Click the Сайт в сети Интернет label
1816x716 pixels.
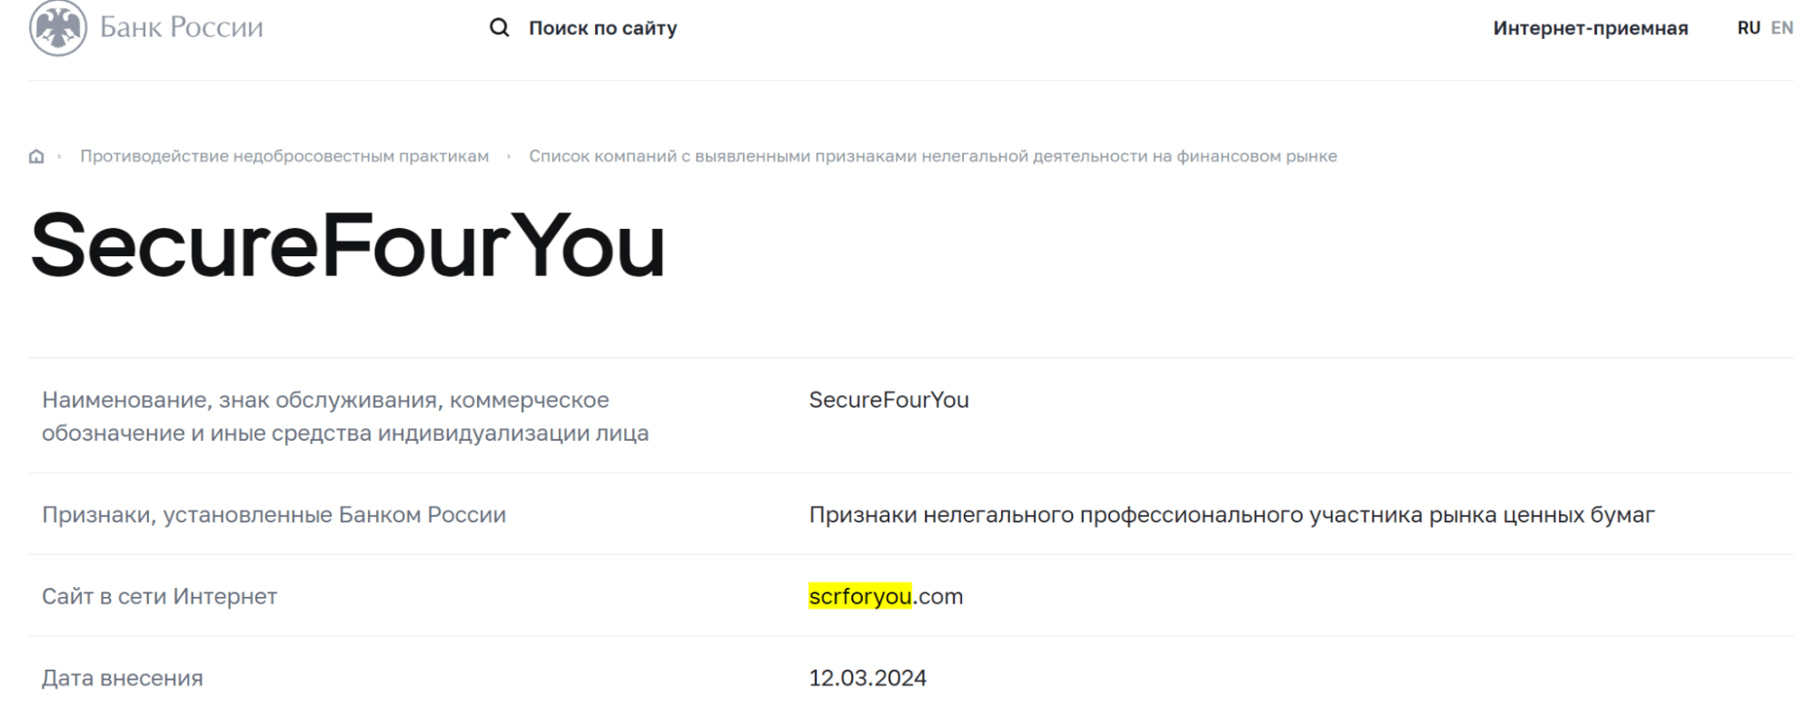[159, 596]
